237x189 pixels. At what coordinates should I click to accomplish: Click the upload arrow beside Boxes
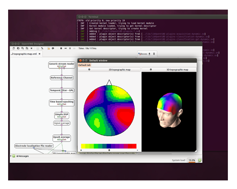(x=150, y=54)
